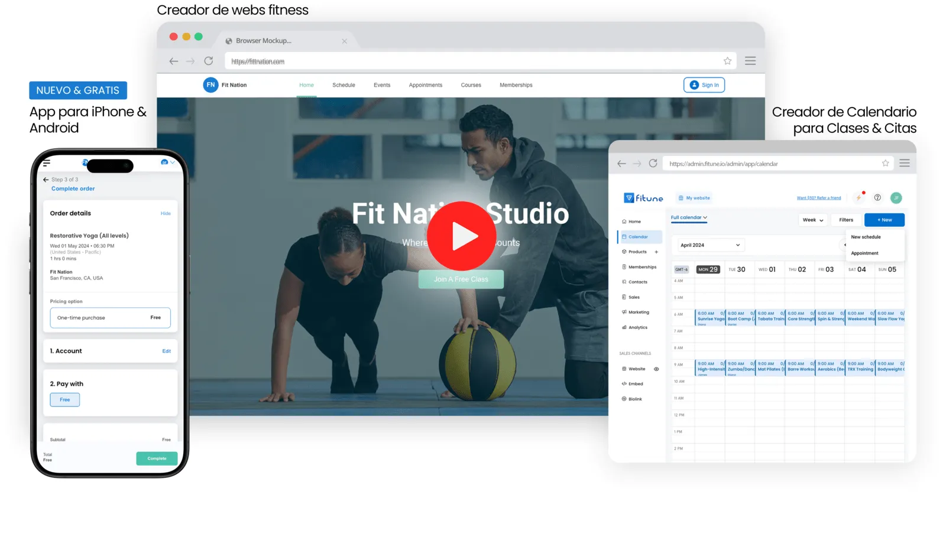
Task: Open the Want $50? Refer a friend link
Action: point(819,197)
